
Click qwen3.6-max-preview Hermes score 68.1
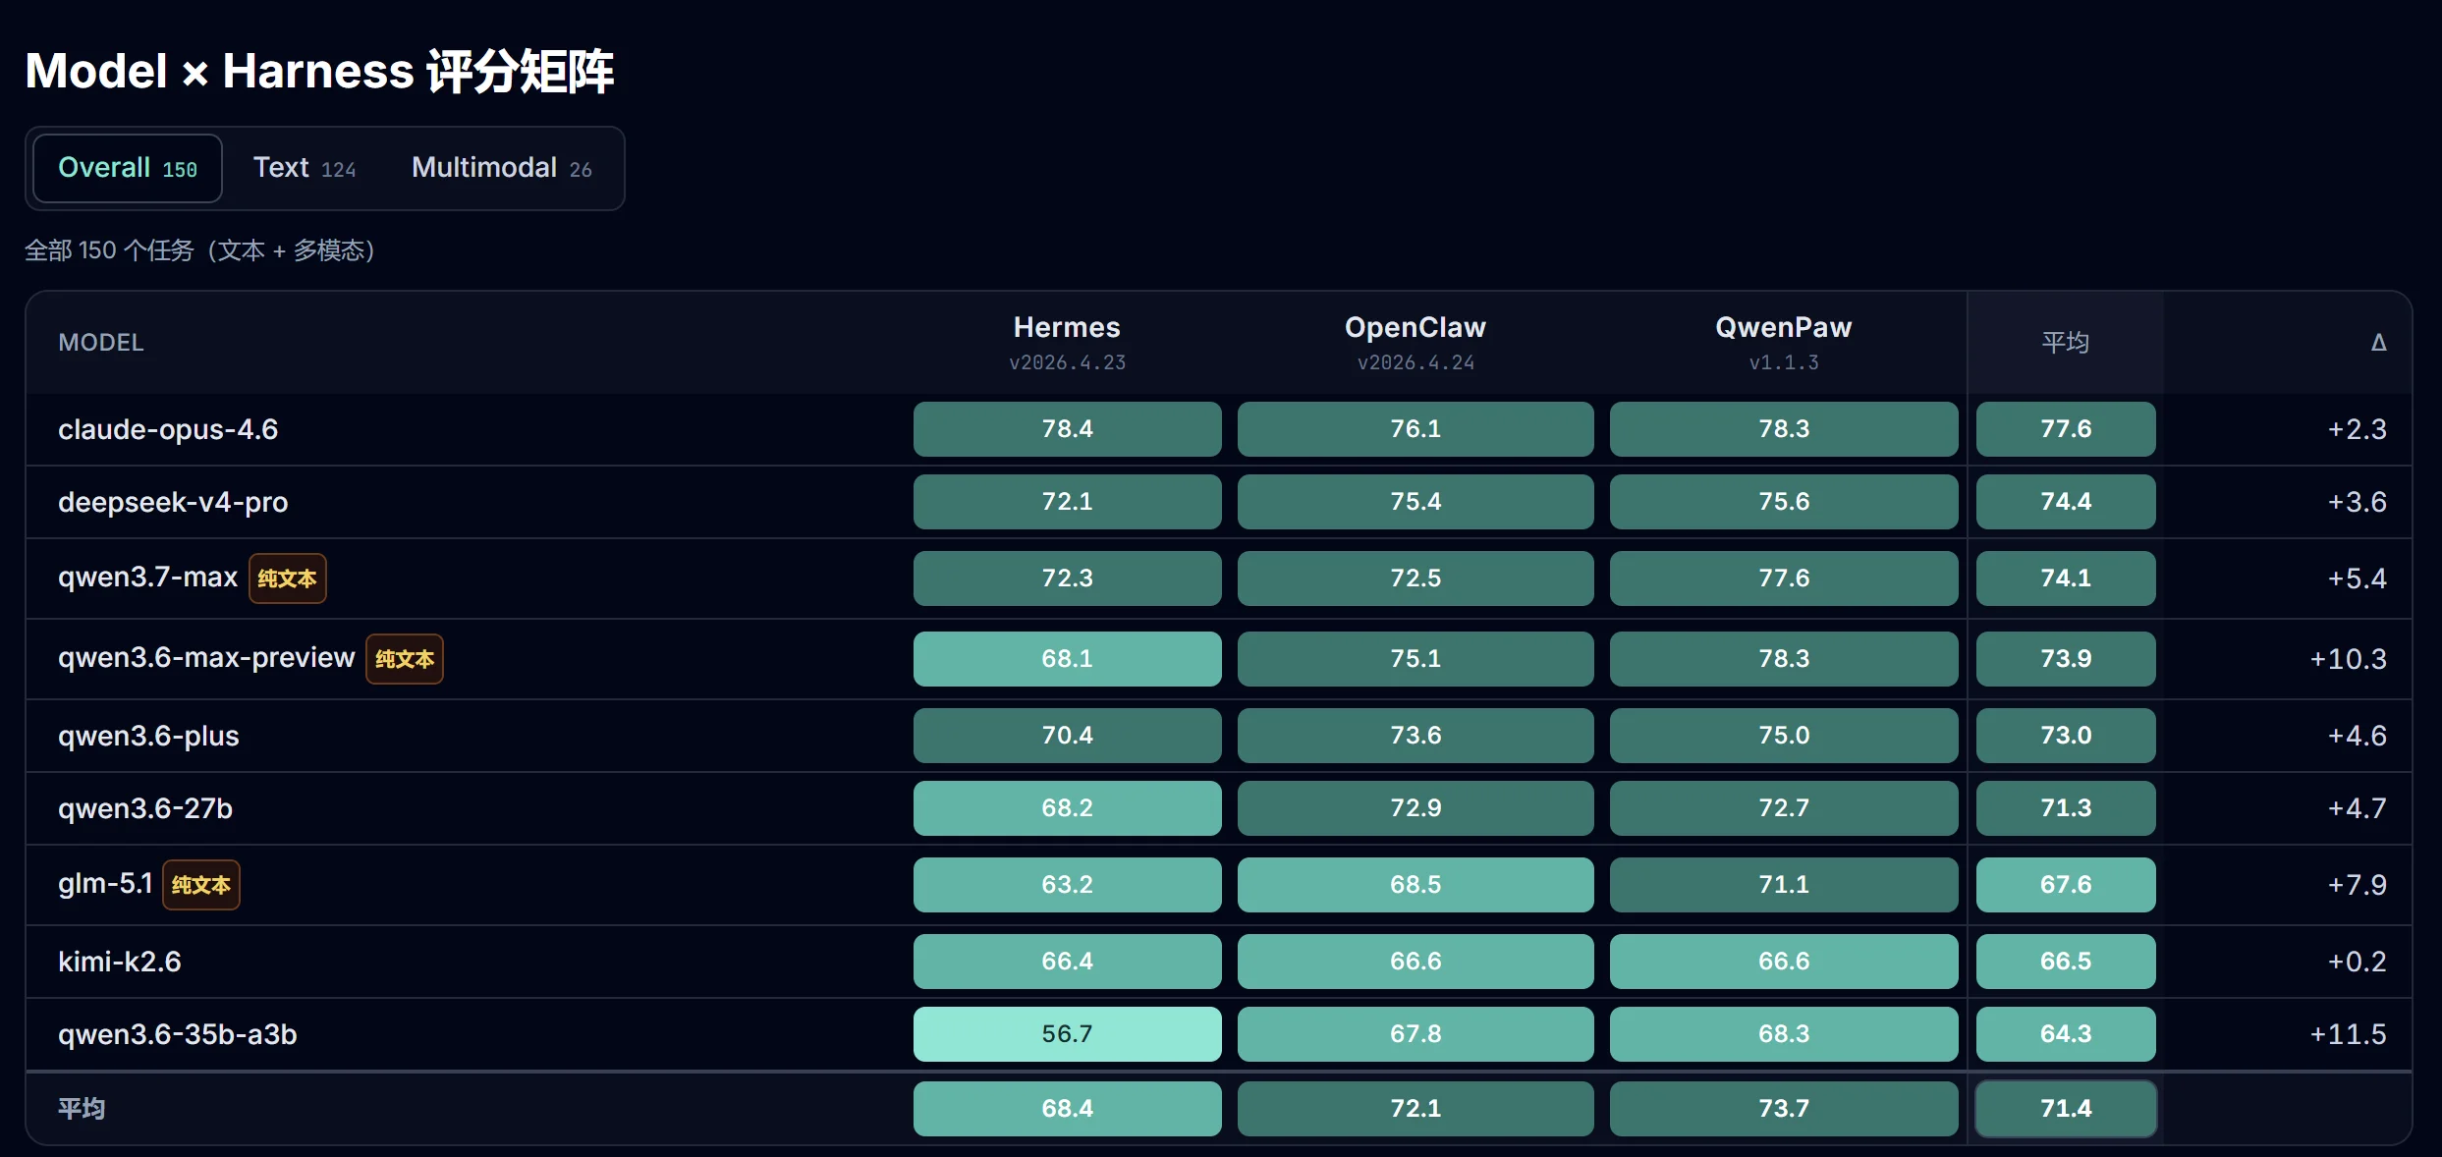[x=1068, y=659]
